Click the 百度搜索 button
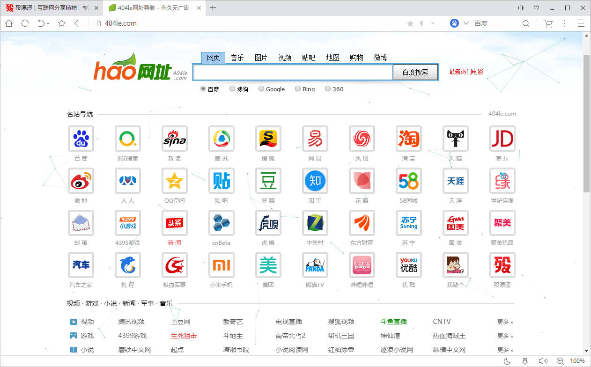 coord(415,72)
